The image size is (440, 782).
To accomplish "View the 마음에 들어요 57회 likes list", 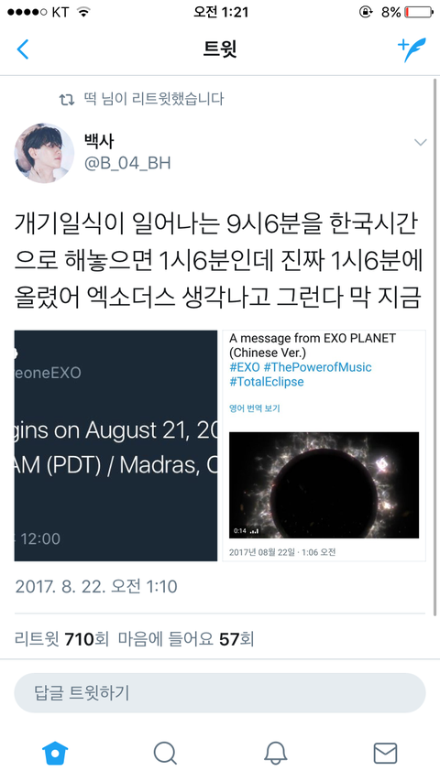I will click(186, 639).
